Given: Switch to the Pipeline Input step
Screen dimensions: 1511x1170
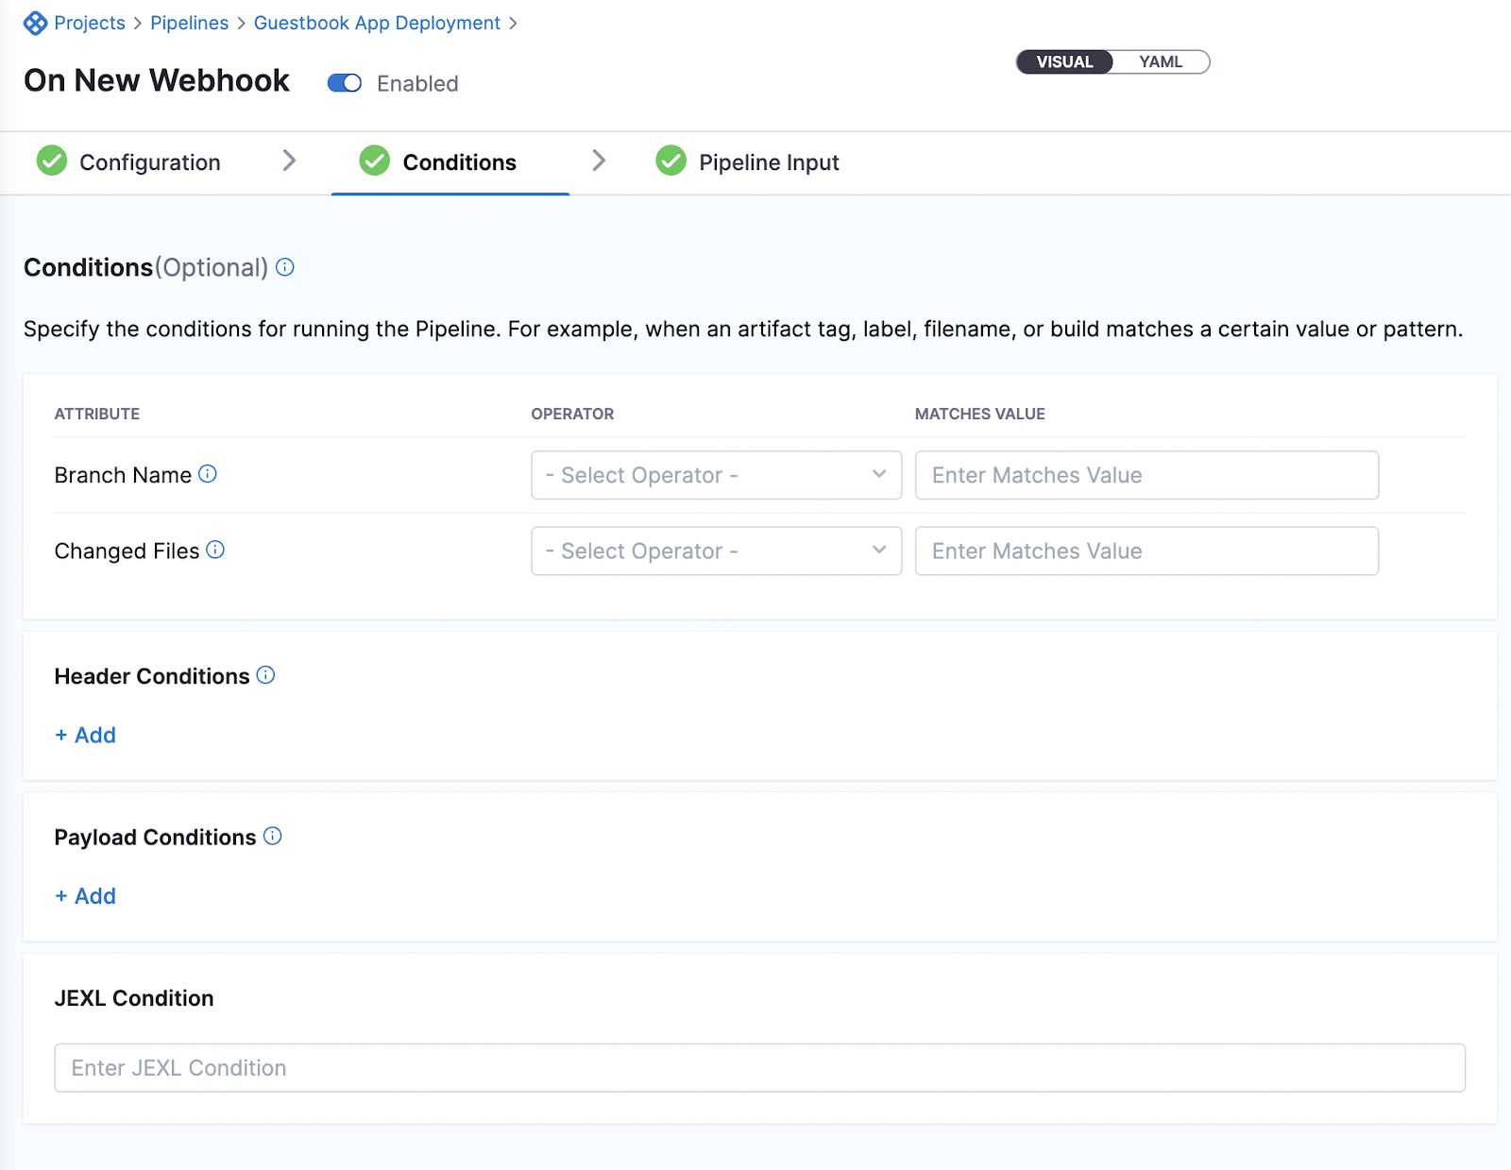Looking at the screenshot, I should (770, 161).
